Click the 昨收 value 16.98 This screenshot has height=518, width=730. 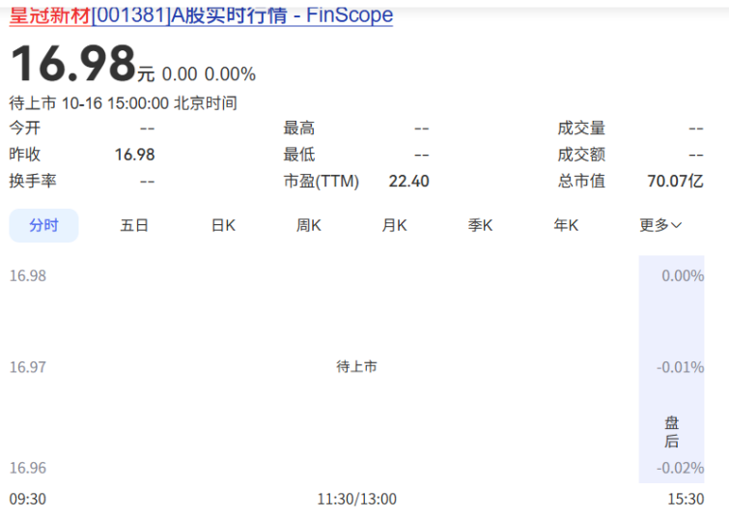[x=134, y=155]
